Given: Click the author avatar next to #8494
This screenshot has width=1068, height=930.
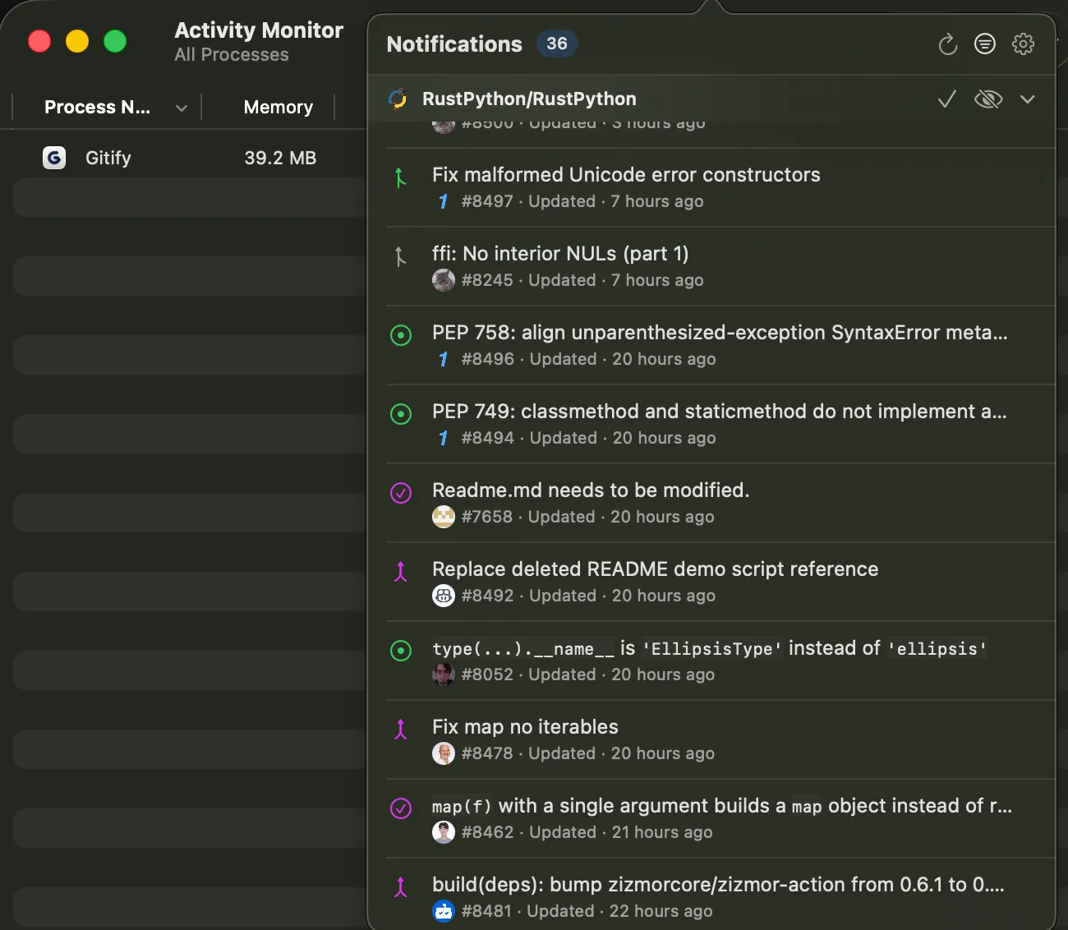Looking at the screenshot, I should pyautogui.click(x=444, y=438).
